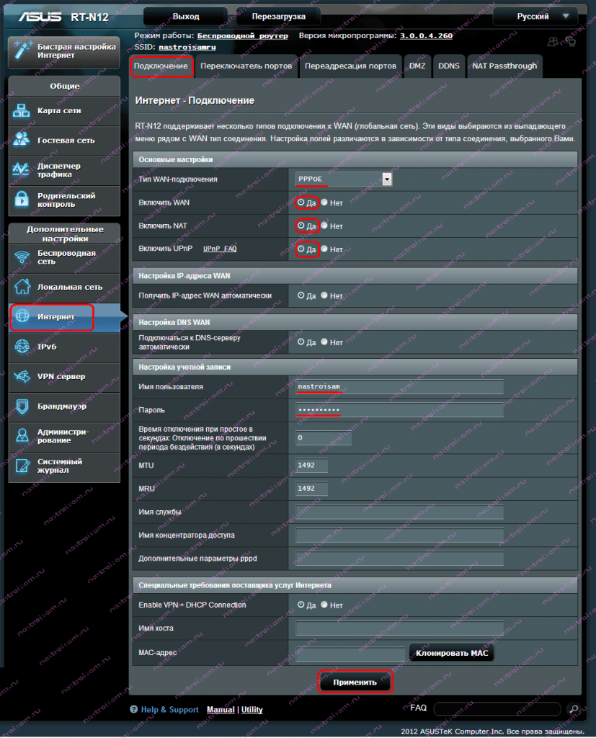Switch to the Переключатель портов tab
Image resolution: width=596 pixels, height=738 pixels.
coord(246,66)
